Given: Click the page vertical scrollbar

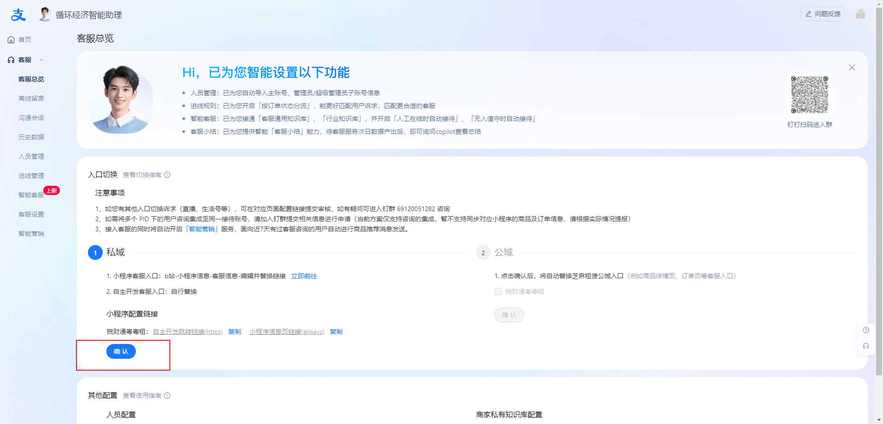Looking at the screenshot, I should tap(879, 184).
